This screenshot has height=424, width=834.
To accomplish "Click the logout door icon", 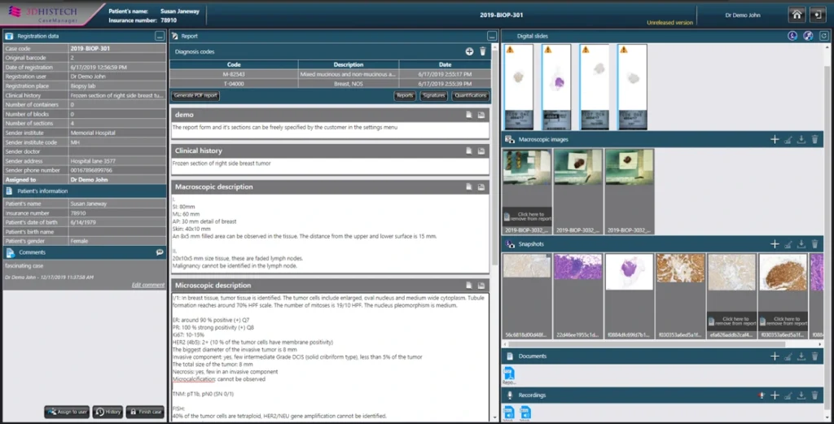I will tap(818, 15).
